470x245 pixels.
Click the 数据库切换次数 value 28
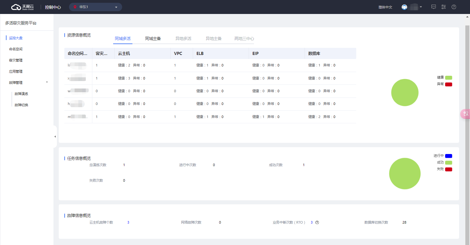404,222
